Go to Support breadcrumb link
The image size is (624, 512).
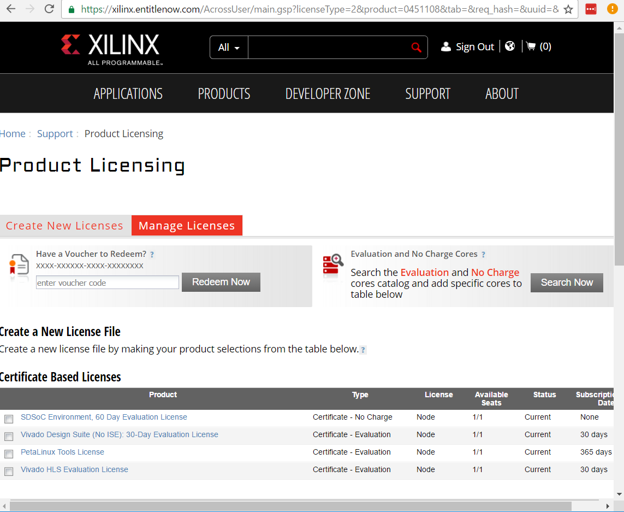pos(55,133)
